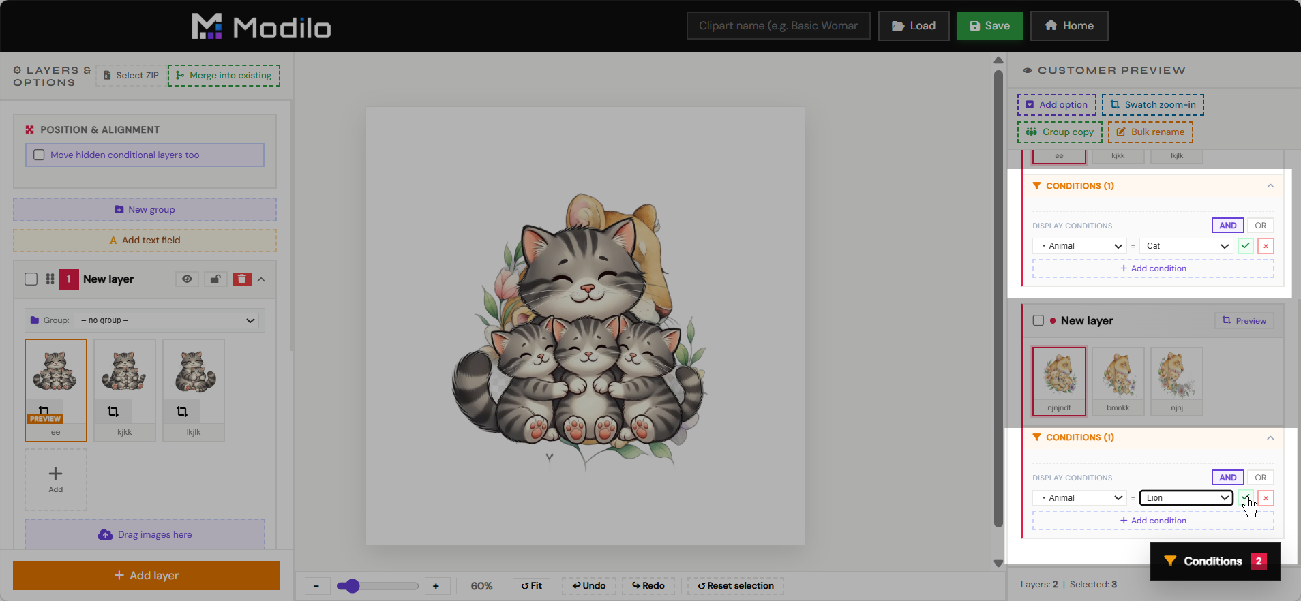Tick New layer checkbox in customer preview
Image resolution: width=1301 pixels, height=601 pixels.
pyautogui.click(x=1038, y=320)
